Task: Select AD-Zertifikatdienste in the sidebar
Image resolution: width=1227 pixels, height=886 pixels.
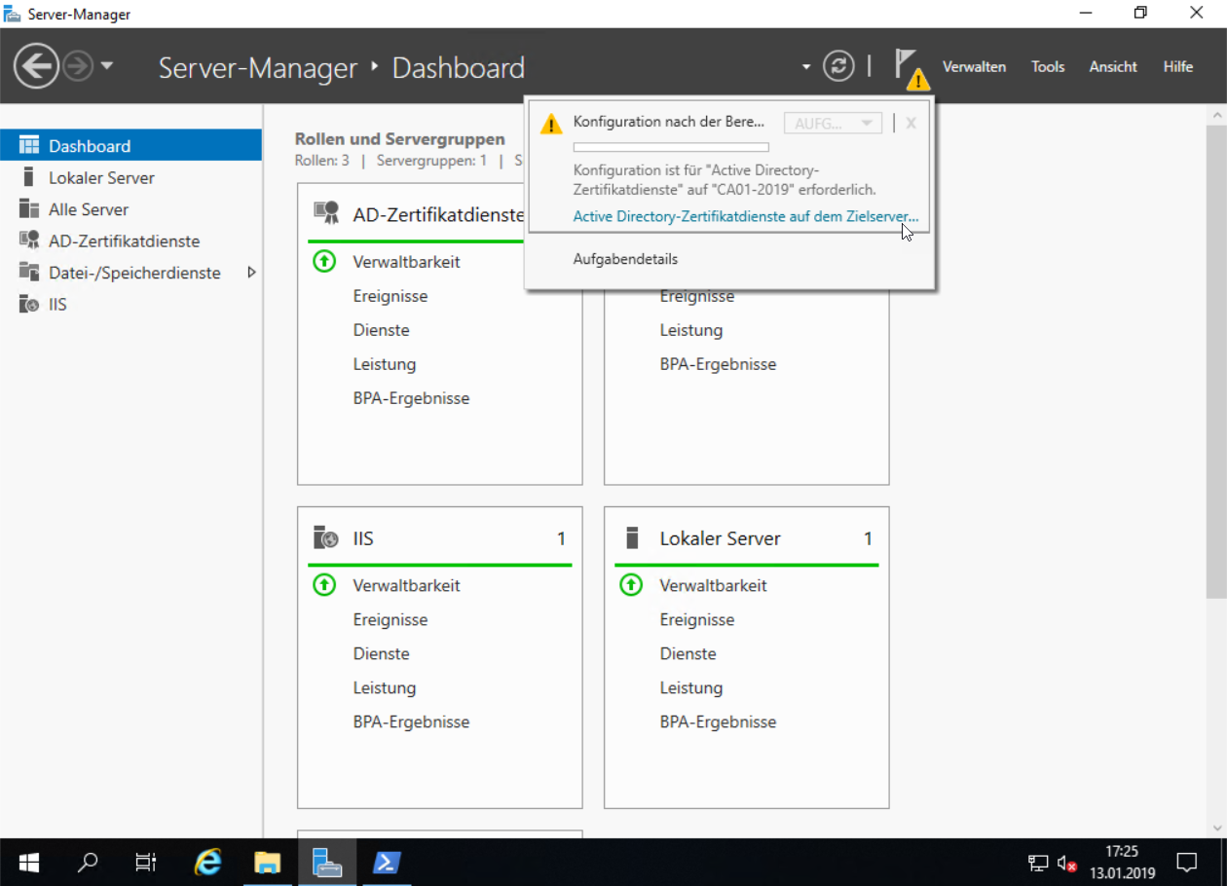Action: (x=124, y=241)
